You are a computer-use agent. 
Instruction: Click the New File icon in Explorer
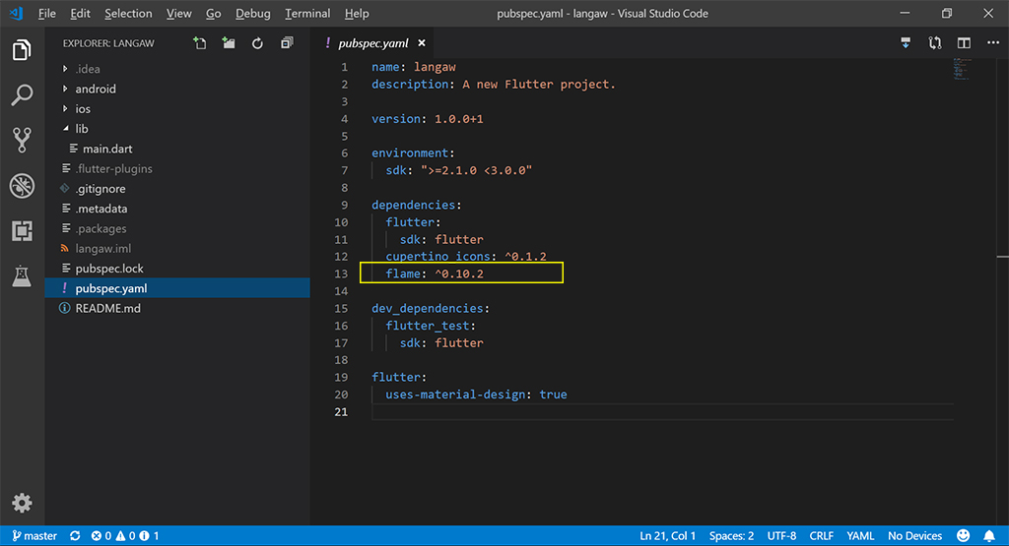point(200,43)
